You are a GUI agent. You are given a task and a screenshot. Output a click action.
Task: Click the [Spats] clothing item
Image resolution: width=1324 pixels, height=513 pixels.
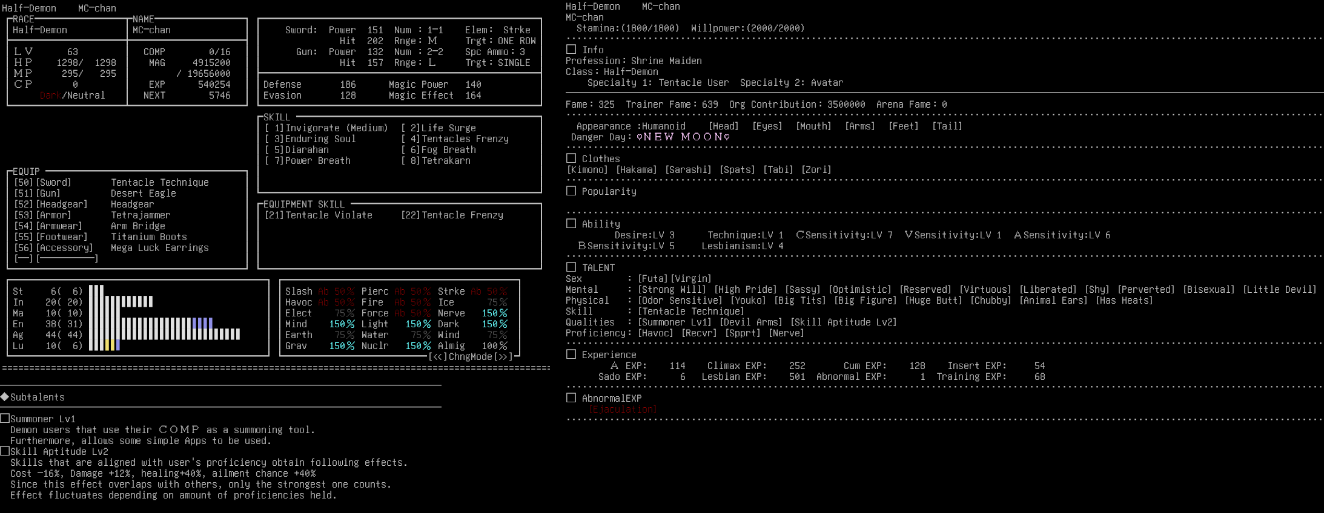[x=737, y=170]
